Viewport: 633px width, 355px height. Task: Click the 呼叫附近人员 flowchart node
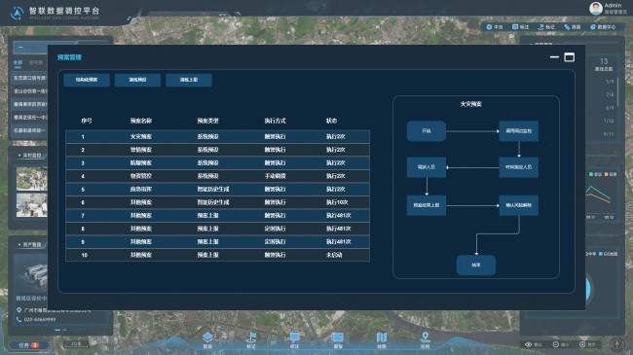[519, 167]
